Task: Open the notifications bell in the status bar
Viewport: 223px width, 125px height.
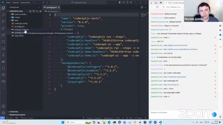Action: [146, 118]
